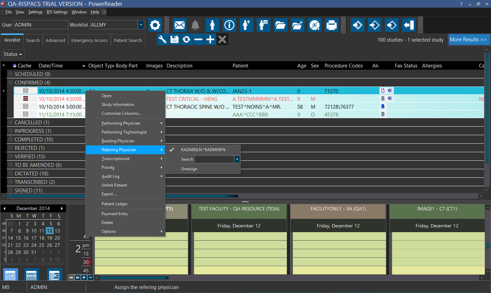
Task: Expand the SCHEDULED (9) group
Action: (11, 74)
